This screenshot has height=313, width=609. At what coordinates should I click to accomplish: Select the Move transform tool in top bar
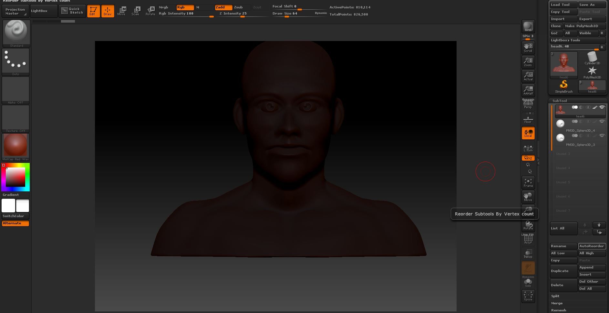tap(121, 11)
